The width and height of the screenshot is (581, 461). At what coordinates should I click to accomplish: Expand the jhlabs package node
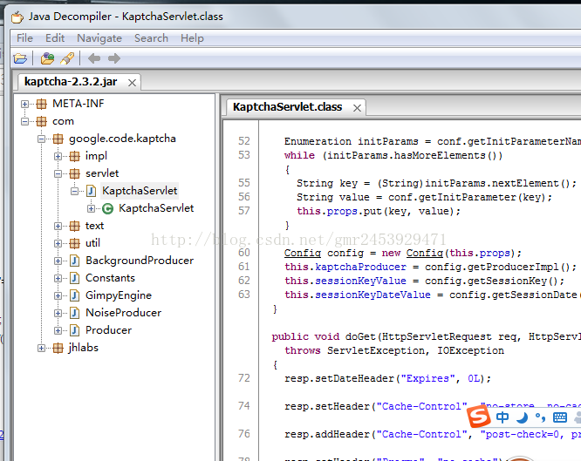[42, 348]
